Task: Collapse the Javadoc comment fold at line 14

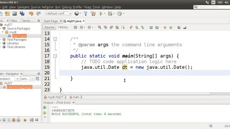Action: 55,39
